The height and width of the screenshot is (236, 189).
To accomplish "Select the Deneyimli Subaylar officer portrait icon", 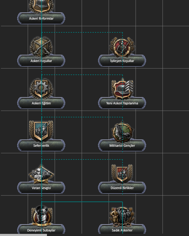I will point(41,216).
